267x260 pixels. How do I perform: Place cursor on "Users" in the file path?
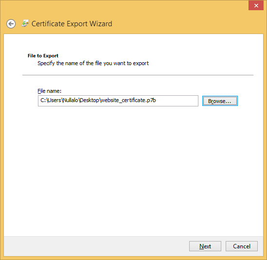tap(54, 100)
